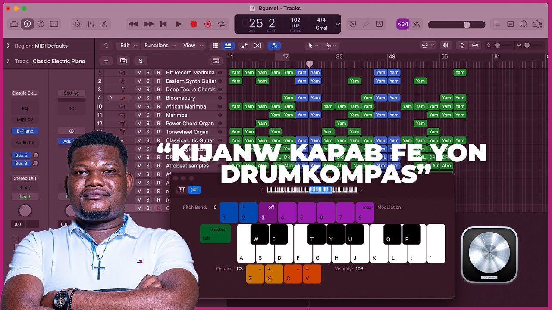Open the List Editors icon
Screen dimensions: 552x310
[497, 24]
